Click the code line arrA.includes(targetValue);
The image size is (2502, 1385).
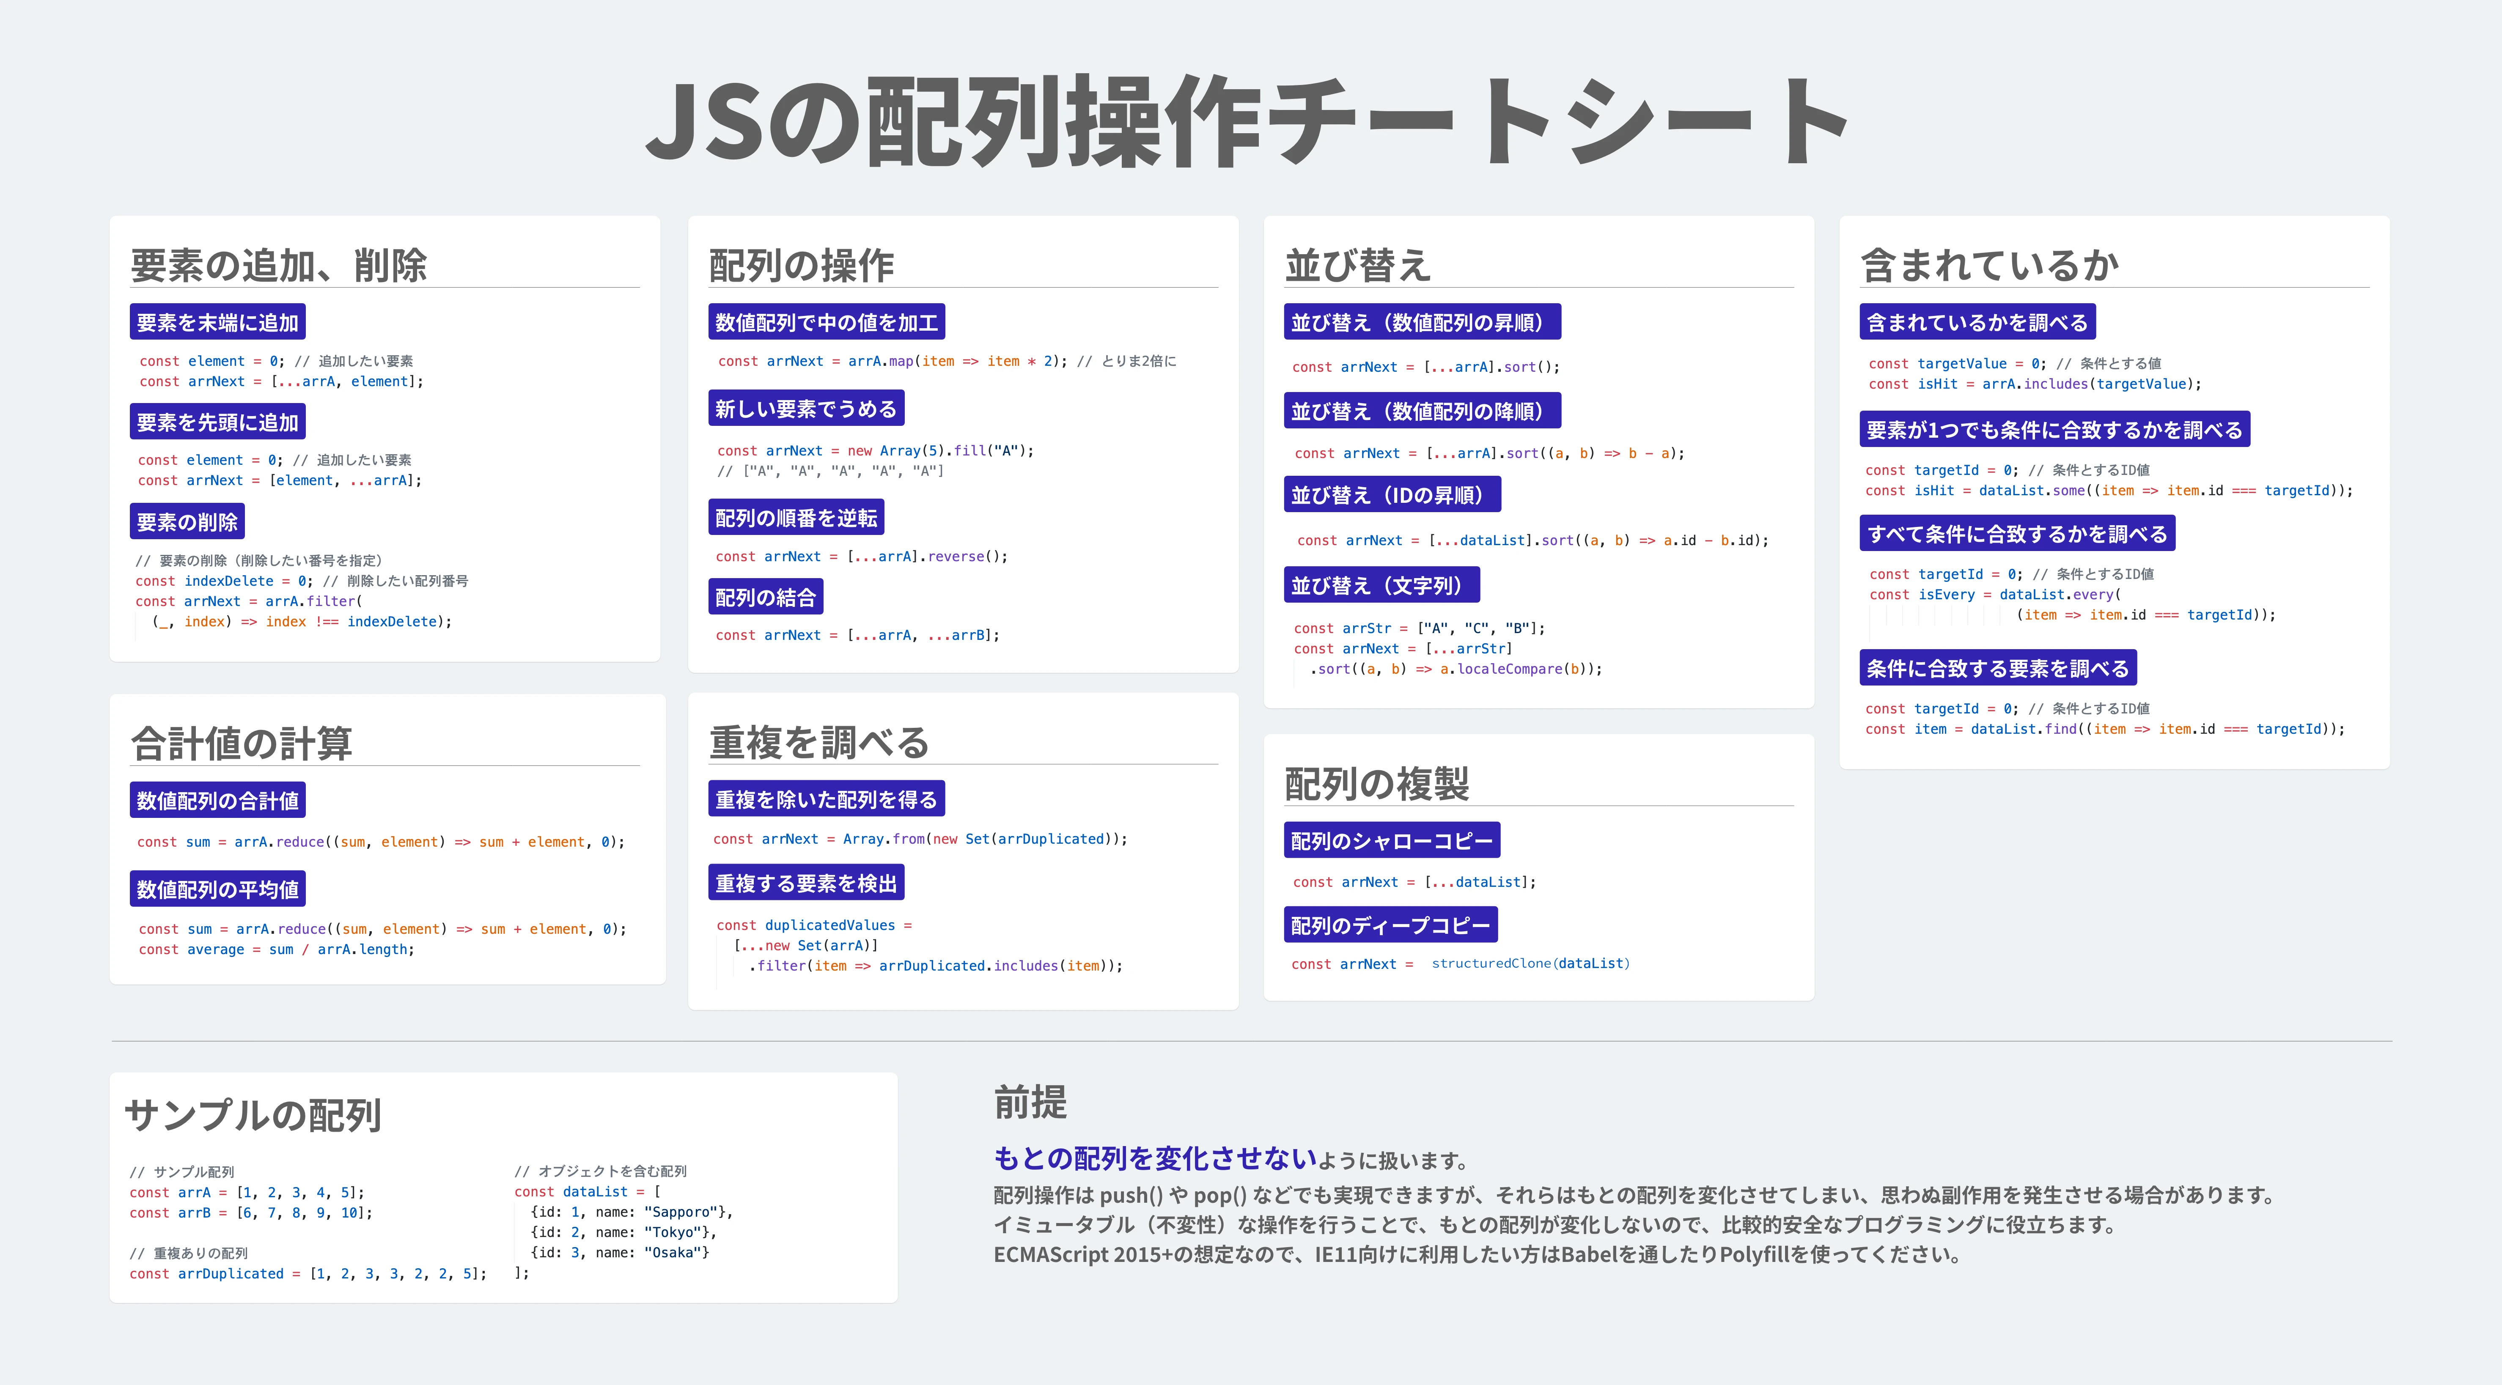pyautogui.click(x=2035, y=384)
